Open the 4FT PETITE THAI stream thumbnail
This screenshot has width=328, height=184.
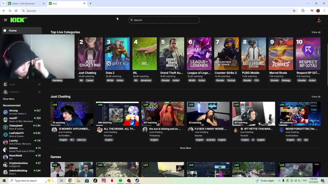254,114
